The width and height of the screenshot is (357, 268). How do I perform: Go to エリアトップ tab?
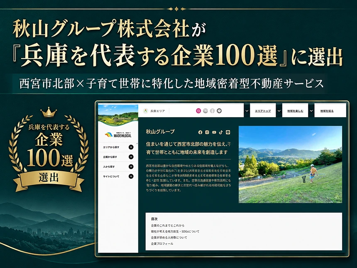[x=263, y=111]
